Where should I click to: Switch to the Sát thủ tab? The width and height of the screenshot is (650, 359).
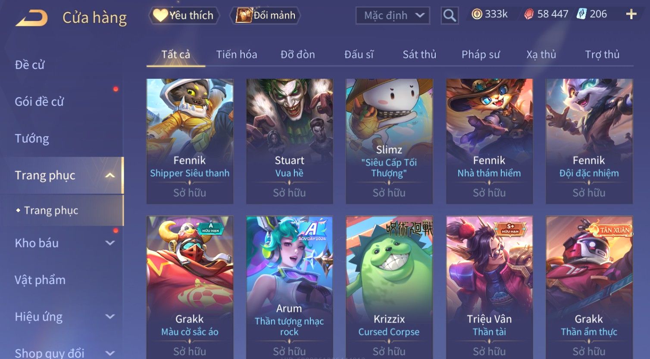(419, 55)
